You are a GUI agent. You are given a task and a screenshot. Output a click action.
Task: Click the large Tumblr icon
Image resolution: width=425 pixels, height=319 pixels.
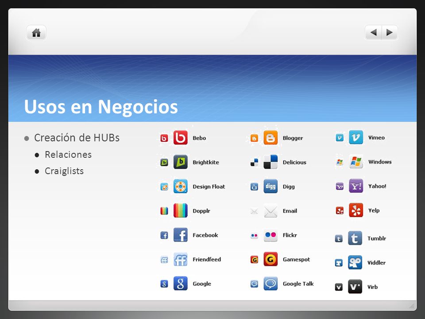355,238
